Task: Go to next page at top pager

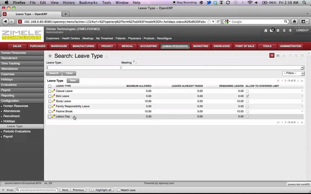Action: coord(298,81)
